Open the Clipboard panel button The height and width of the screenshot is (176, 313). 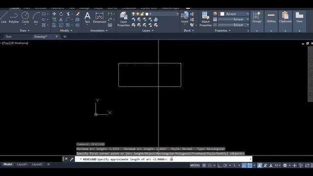[x=285, y=21]
